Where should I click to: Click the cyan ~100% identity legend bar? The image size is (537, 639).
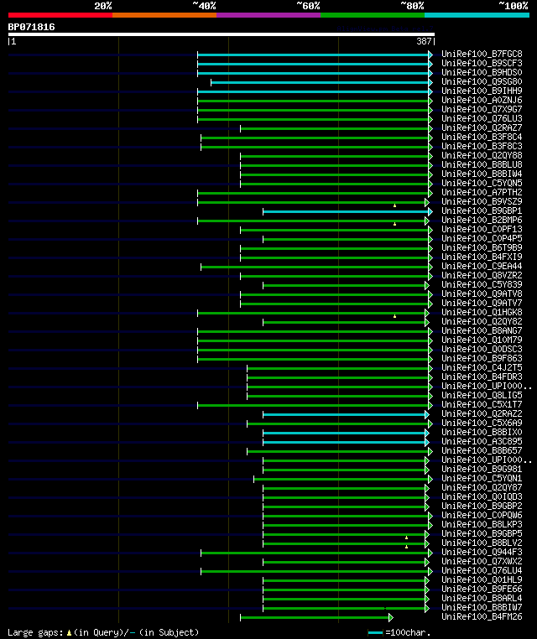[477, 15]
